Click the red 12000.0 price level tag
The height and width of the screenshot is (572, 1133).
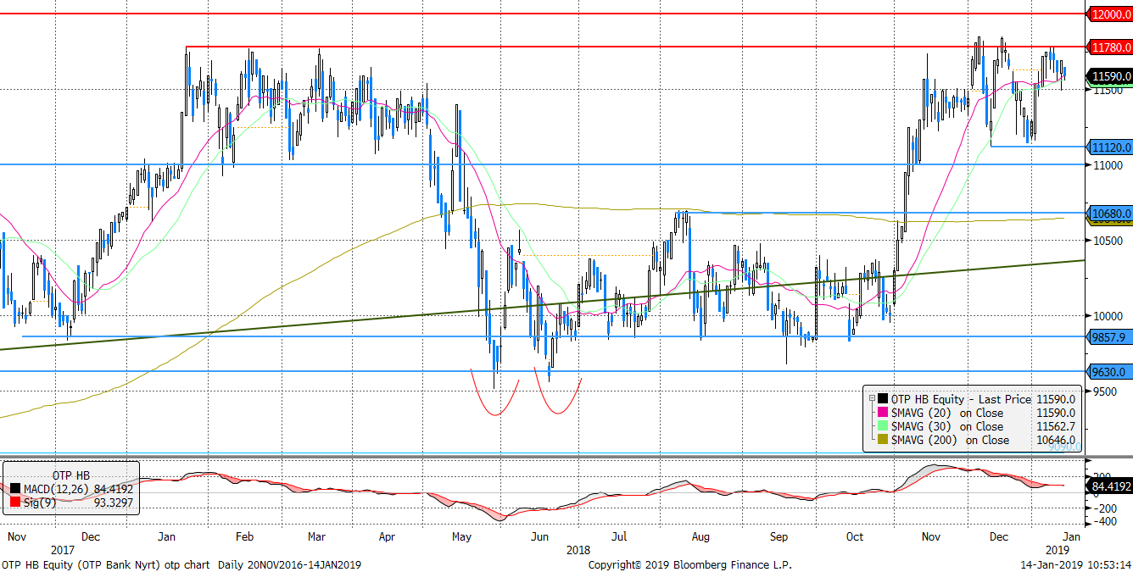[x=1109, y=14]
